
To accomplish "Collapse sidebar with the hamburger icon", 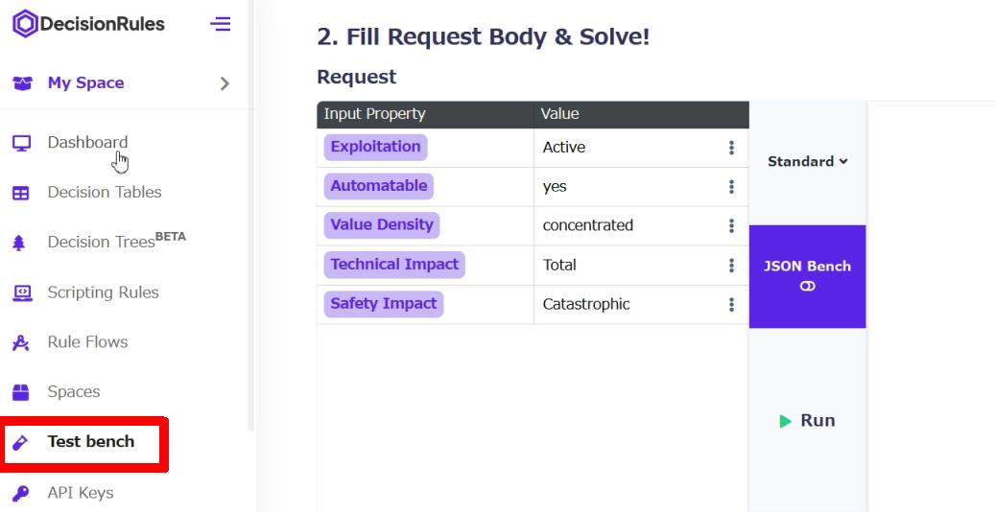I will coord(220,24).
